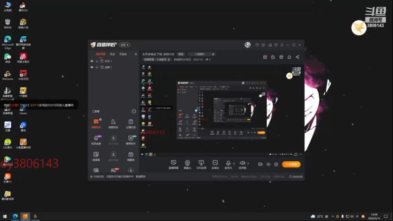Open the 弹幕助手 tool
Viewport: 393px width, 221px height.
pyautogui.click(x=96, y=124)
